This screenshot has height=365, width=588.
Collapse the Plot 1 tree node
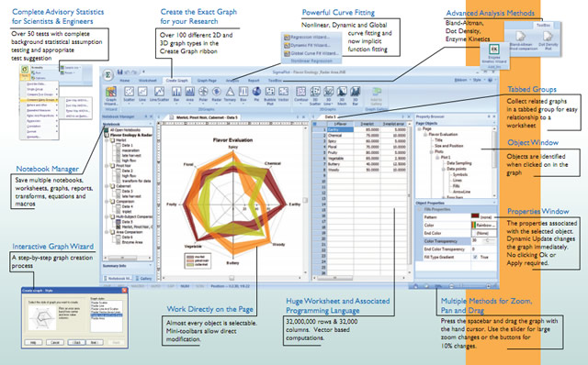(x=437, y=157)
